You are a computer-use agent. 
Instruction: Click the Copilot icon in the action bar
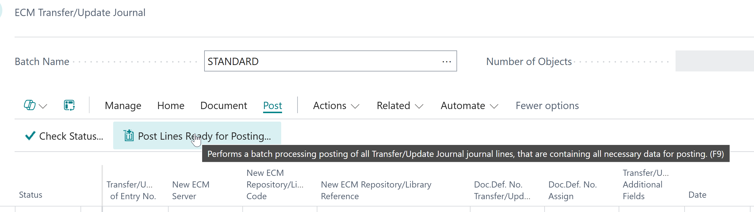pos(29,105)
